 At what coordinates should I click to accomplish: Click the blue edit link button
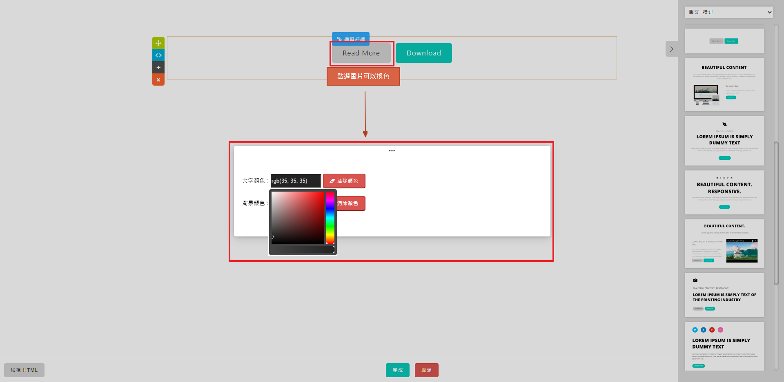click(x=350, y=38)
